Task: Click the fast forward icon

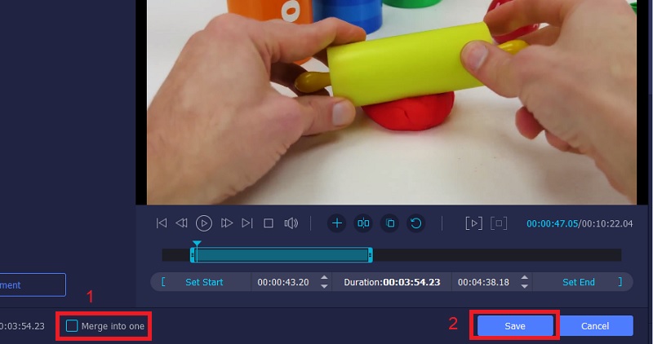Action: coord(227,223)
